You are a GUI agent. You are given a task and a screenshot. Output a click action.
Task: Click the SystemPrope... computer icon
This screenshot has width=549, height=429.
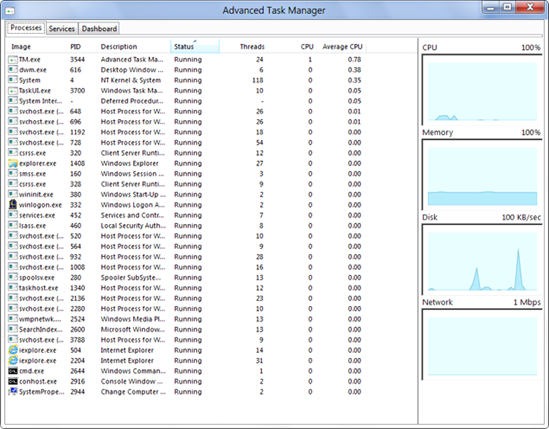tap(13, 392)
